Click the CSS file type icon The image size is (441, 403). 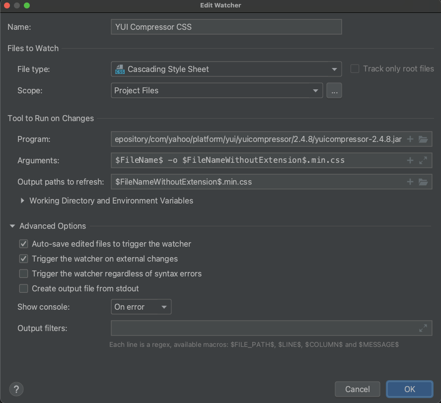point(120,69)
